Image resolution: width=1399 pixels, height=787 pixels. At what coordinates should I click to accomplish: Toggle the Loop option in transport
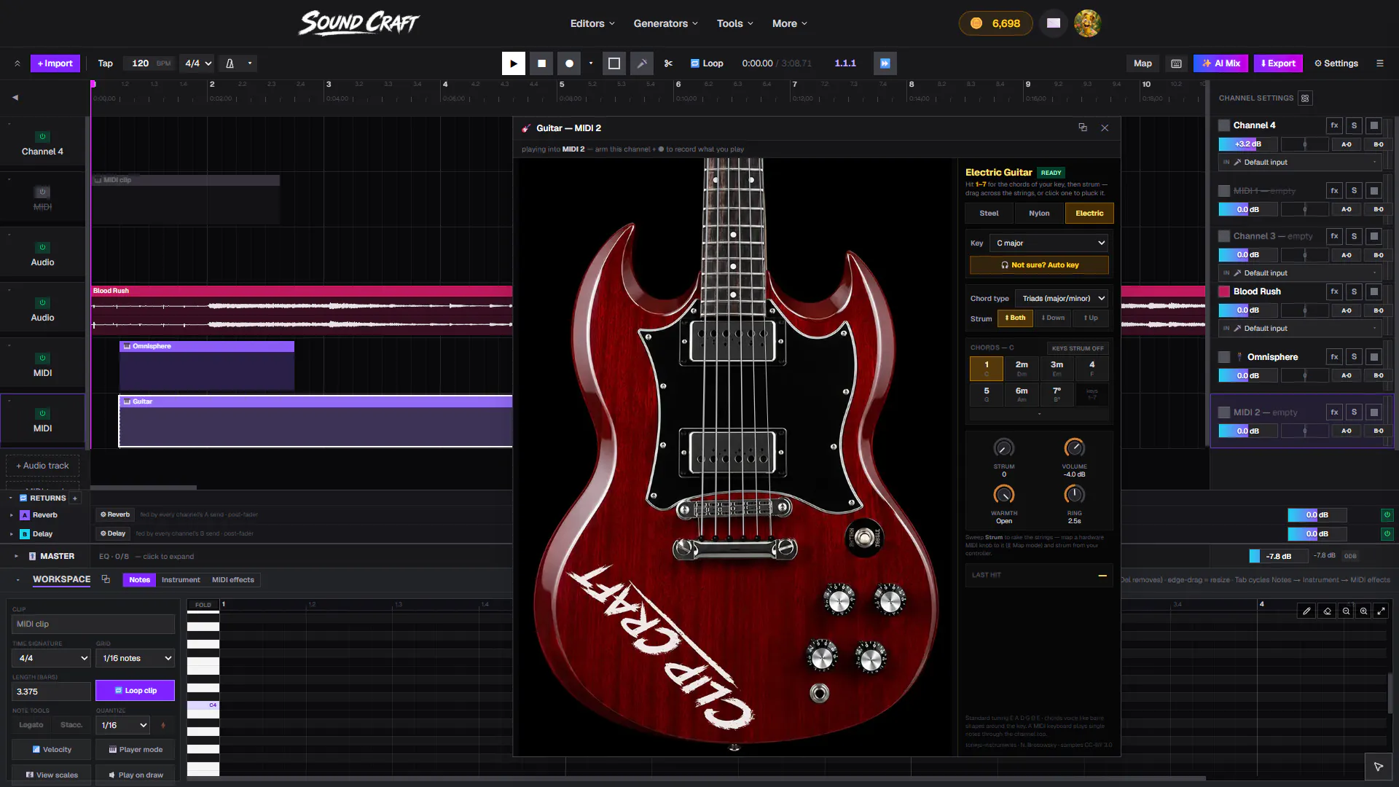click(707, 63)
